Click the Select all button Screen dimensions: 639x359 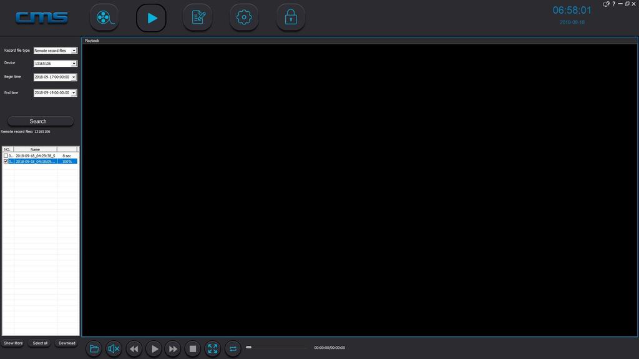(40, 343)
